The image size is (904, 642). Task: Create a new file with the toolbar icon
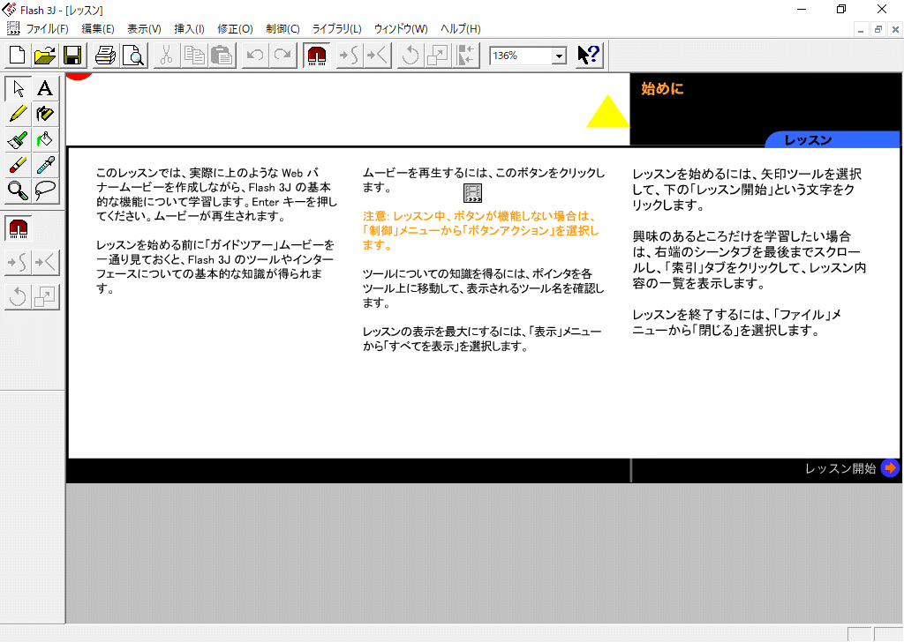pos(18,56)
